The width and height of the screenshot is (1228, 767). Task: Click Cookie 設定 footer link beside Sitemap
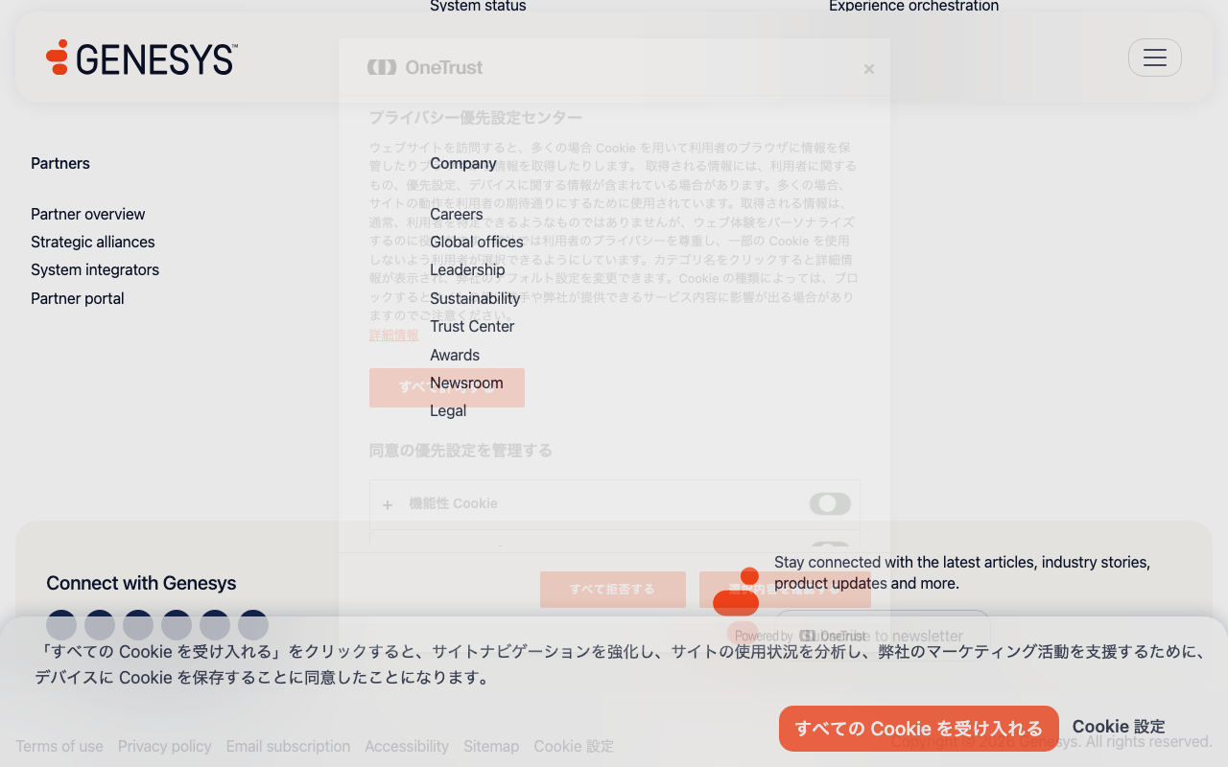point(574,746)
